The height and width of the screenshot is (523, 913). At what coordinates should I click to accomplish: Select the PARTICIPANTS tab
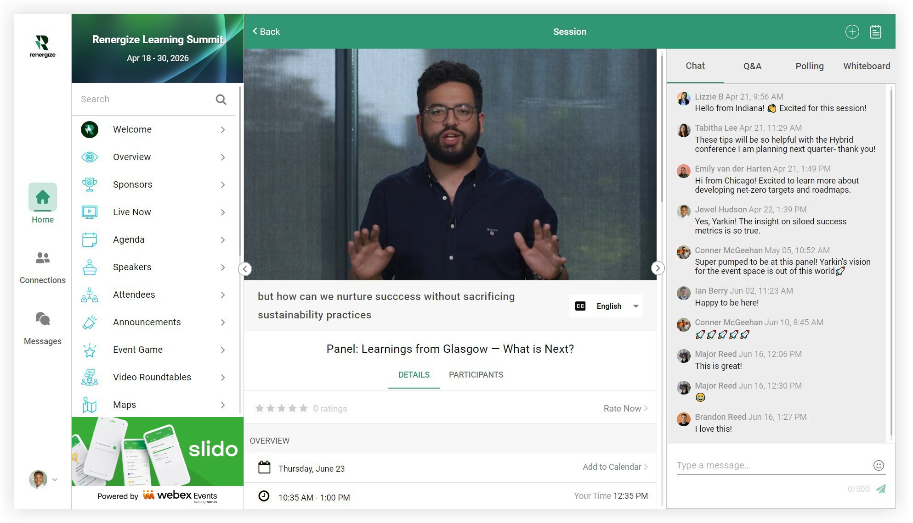(476, 375)
